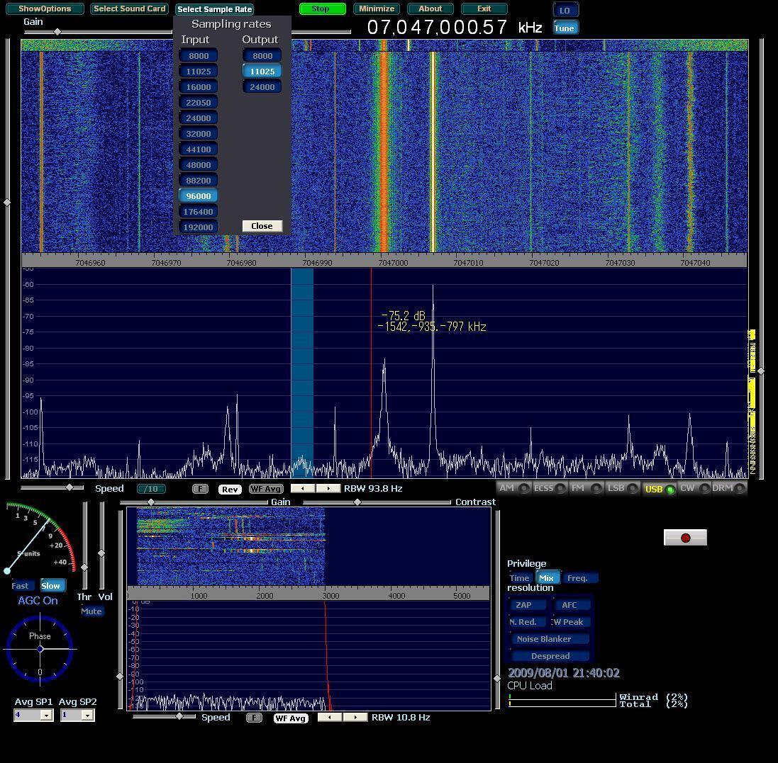Enable AFC
The height and width of the screenshot is (763, 778).
pos(572,604)
